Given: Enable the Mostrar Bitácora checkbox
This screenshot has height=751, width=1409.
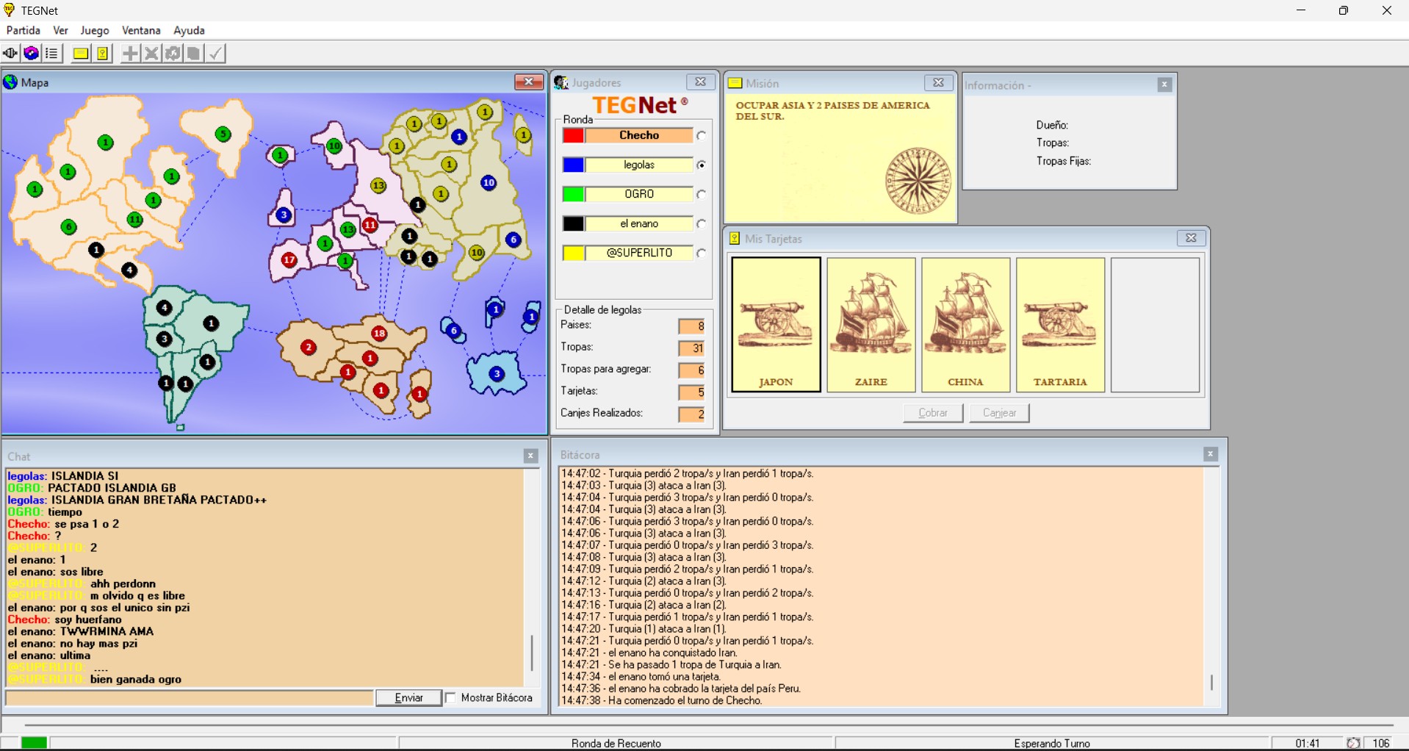Looking at the screenshot, I should coord(451,698).
